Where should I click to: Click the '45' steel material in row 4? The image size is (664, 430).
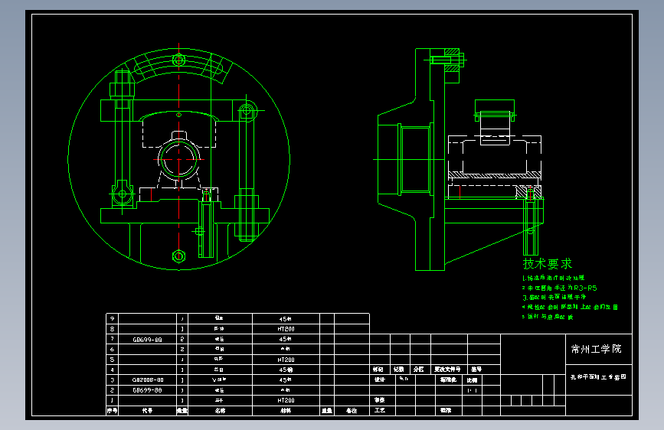(x=286, y=370)
